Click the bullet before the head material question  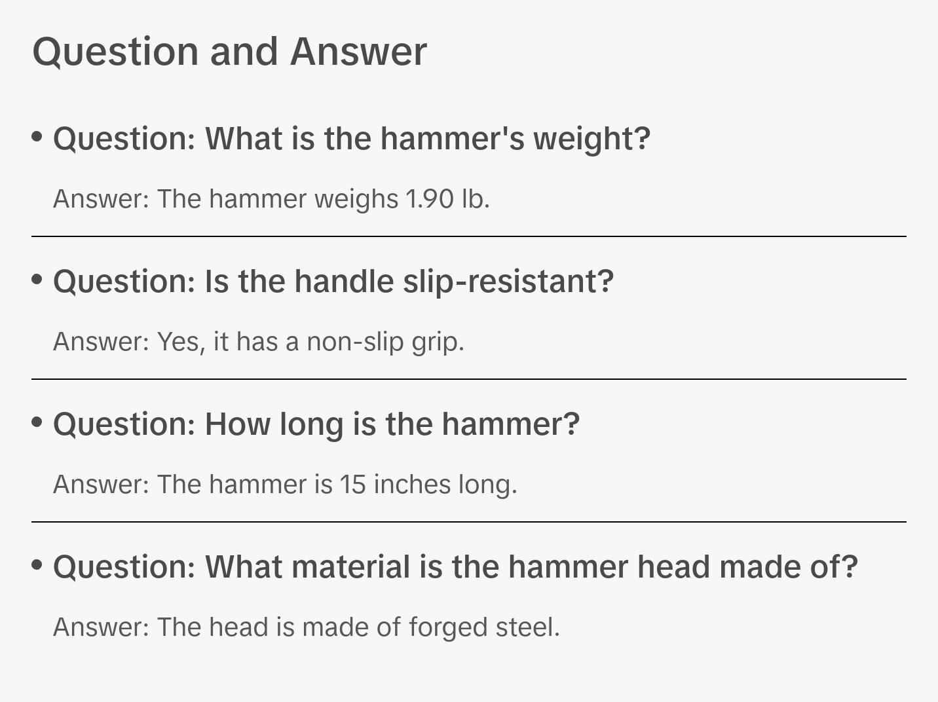tap(37, 565)
